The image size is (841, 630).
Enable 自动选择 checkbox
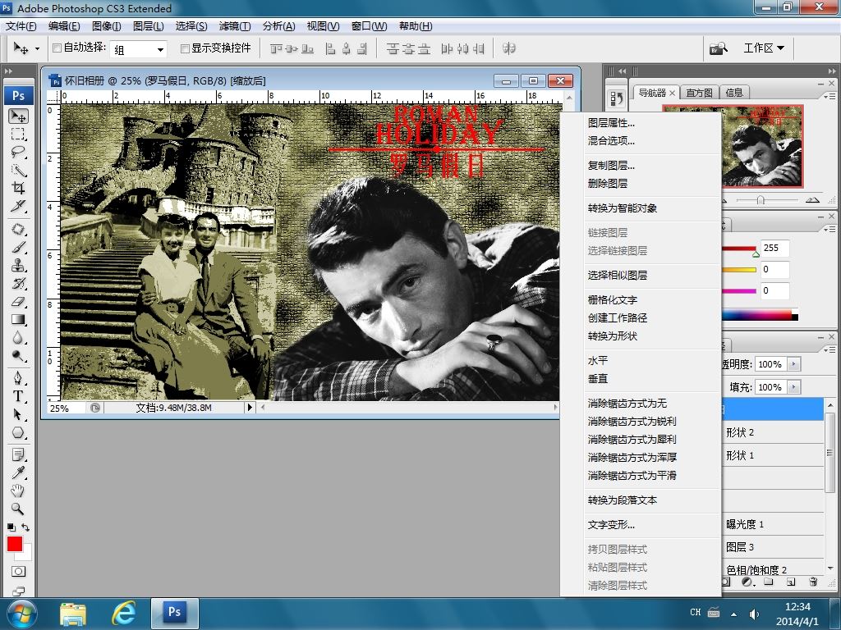tap(57, 48)
